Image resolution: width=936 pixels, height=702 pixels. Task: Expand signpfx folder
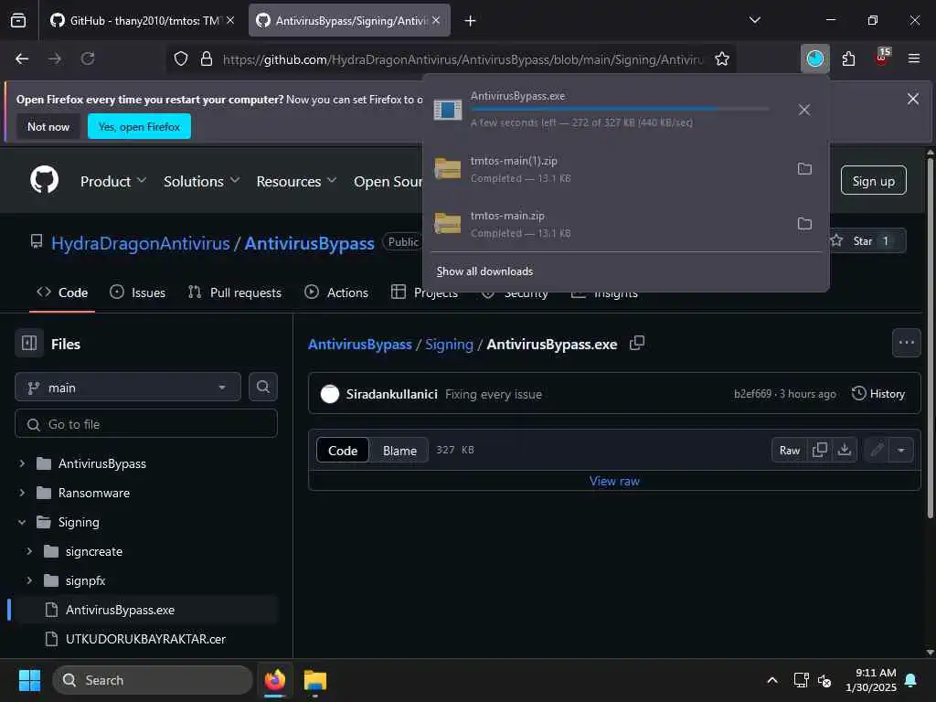click(x=29, y=580)
